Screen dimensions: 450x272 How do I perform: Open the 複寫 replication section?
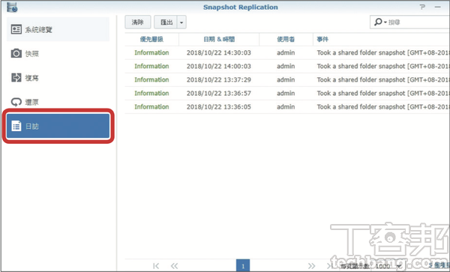tap(58, 78)
